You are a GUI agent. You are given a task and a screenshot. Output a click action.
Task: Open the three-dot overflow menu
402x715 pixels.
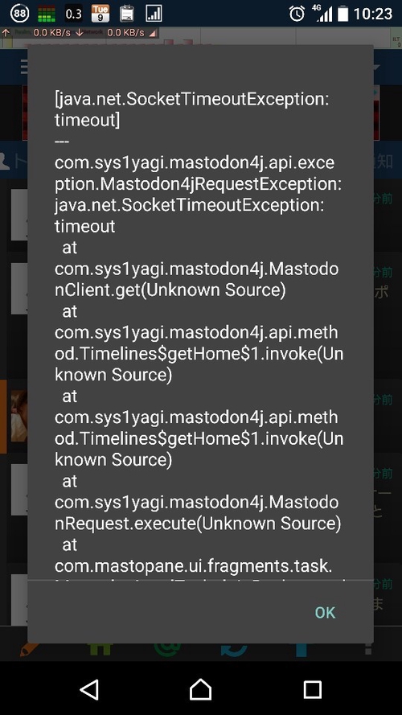pos(369,649)
